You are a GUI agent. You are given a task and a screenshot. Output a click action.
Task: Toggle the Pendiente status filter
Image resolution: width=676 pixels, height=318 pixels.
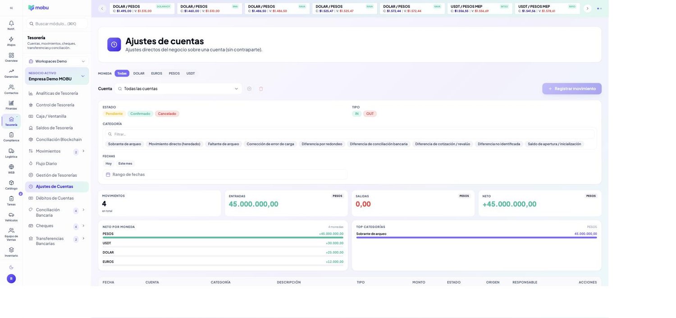[x=114, y=114]
